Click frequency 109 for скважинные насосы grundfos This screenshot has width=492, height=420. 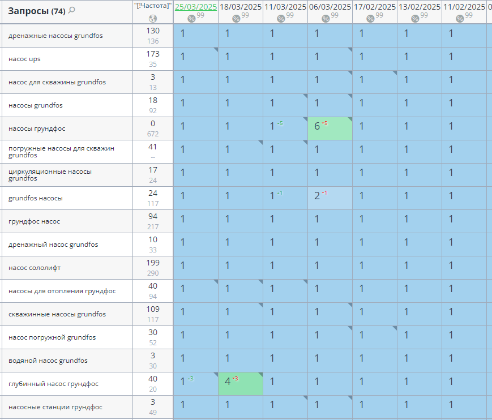153,309
